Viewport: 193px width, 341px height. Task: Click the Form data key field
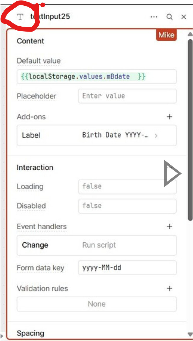point(127,268)
